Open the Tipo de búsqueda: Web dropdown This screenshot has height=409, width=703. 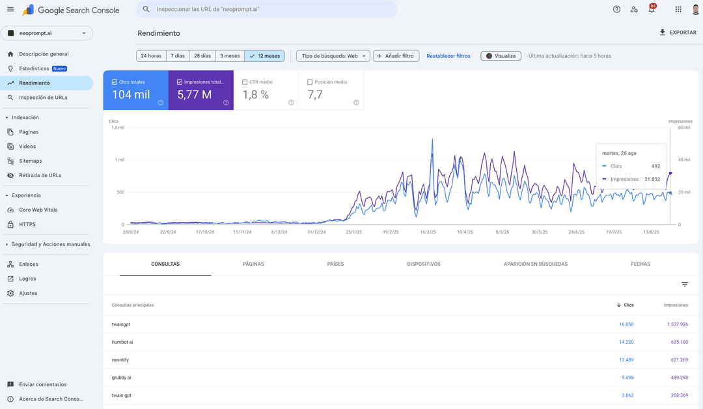pos(333,56)
